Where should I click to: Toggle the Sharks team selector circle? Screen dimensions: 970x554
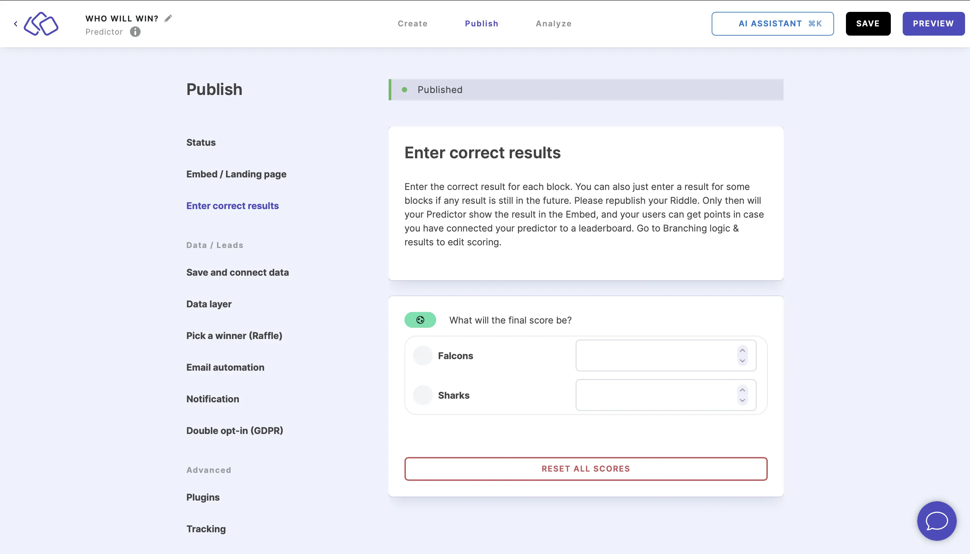[422, 395]
